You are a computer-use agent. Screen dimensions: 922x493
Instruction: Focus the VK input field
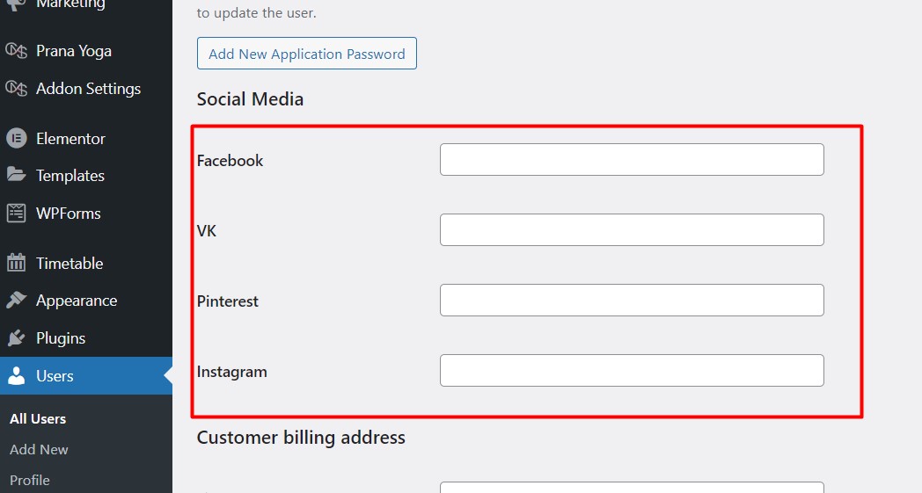632,229
